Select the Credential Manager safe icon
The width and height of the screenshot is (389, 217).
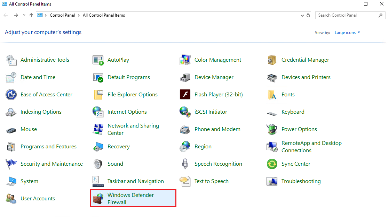pos(272,60)
